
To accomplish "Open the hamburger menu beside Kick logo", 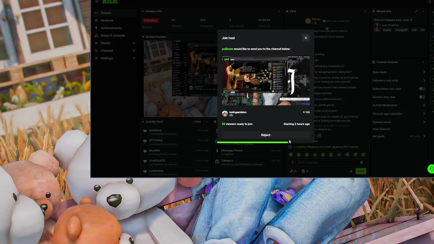I will point(97,2).
